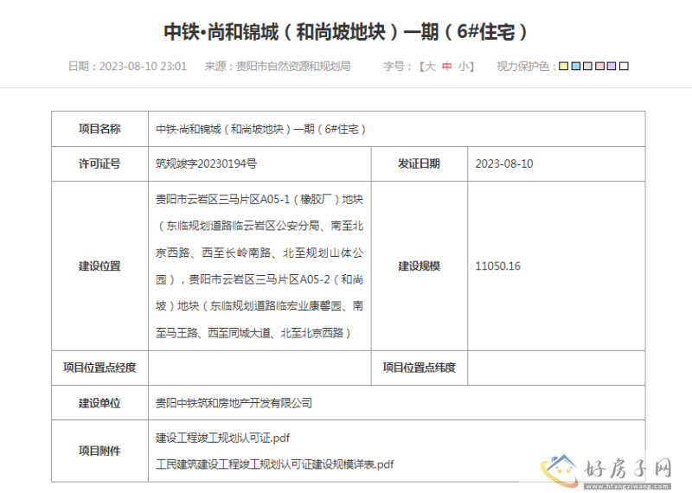Screen dimensions: 692x493
Task: Select the blue eye-protection color swatch
Action: click(x=576, y=67)
